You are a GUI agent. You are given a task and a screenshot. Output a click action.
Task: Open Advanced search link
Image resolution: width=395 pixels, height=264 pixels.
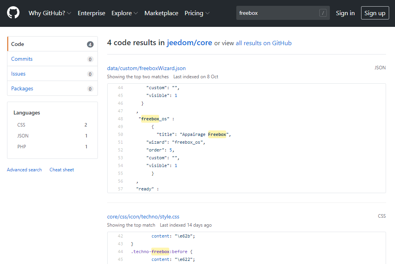(24, 170)
